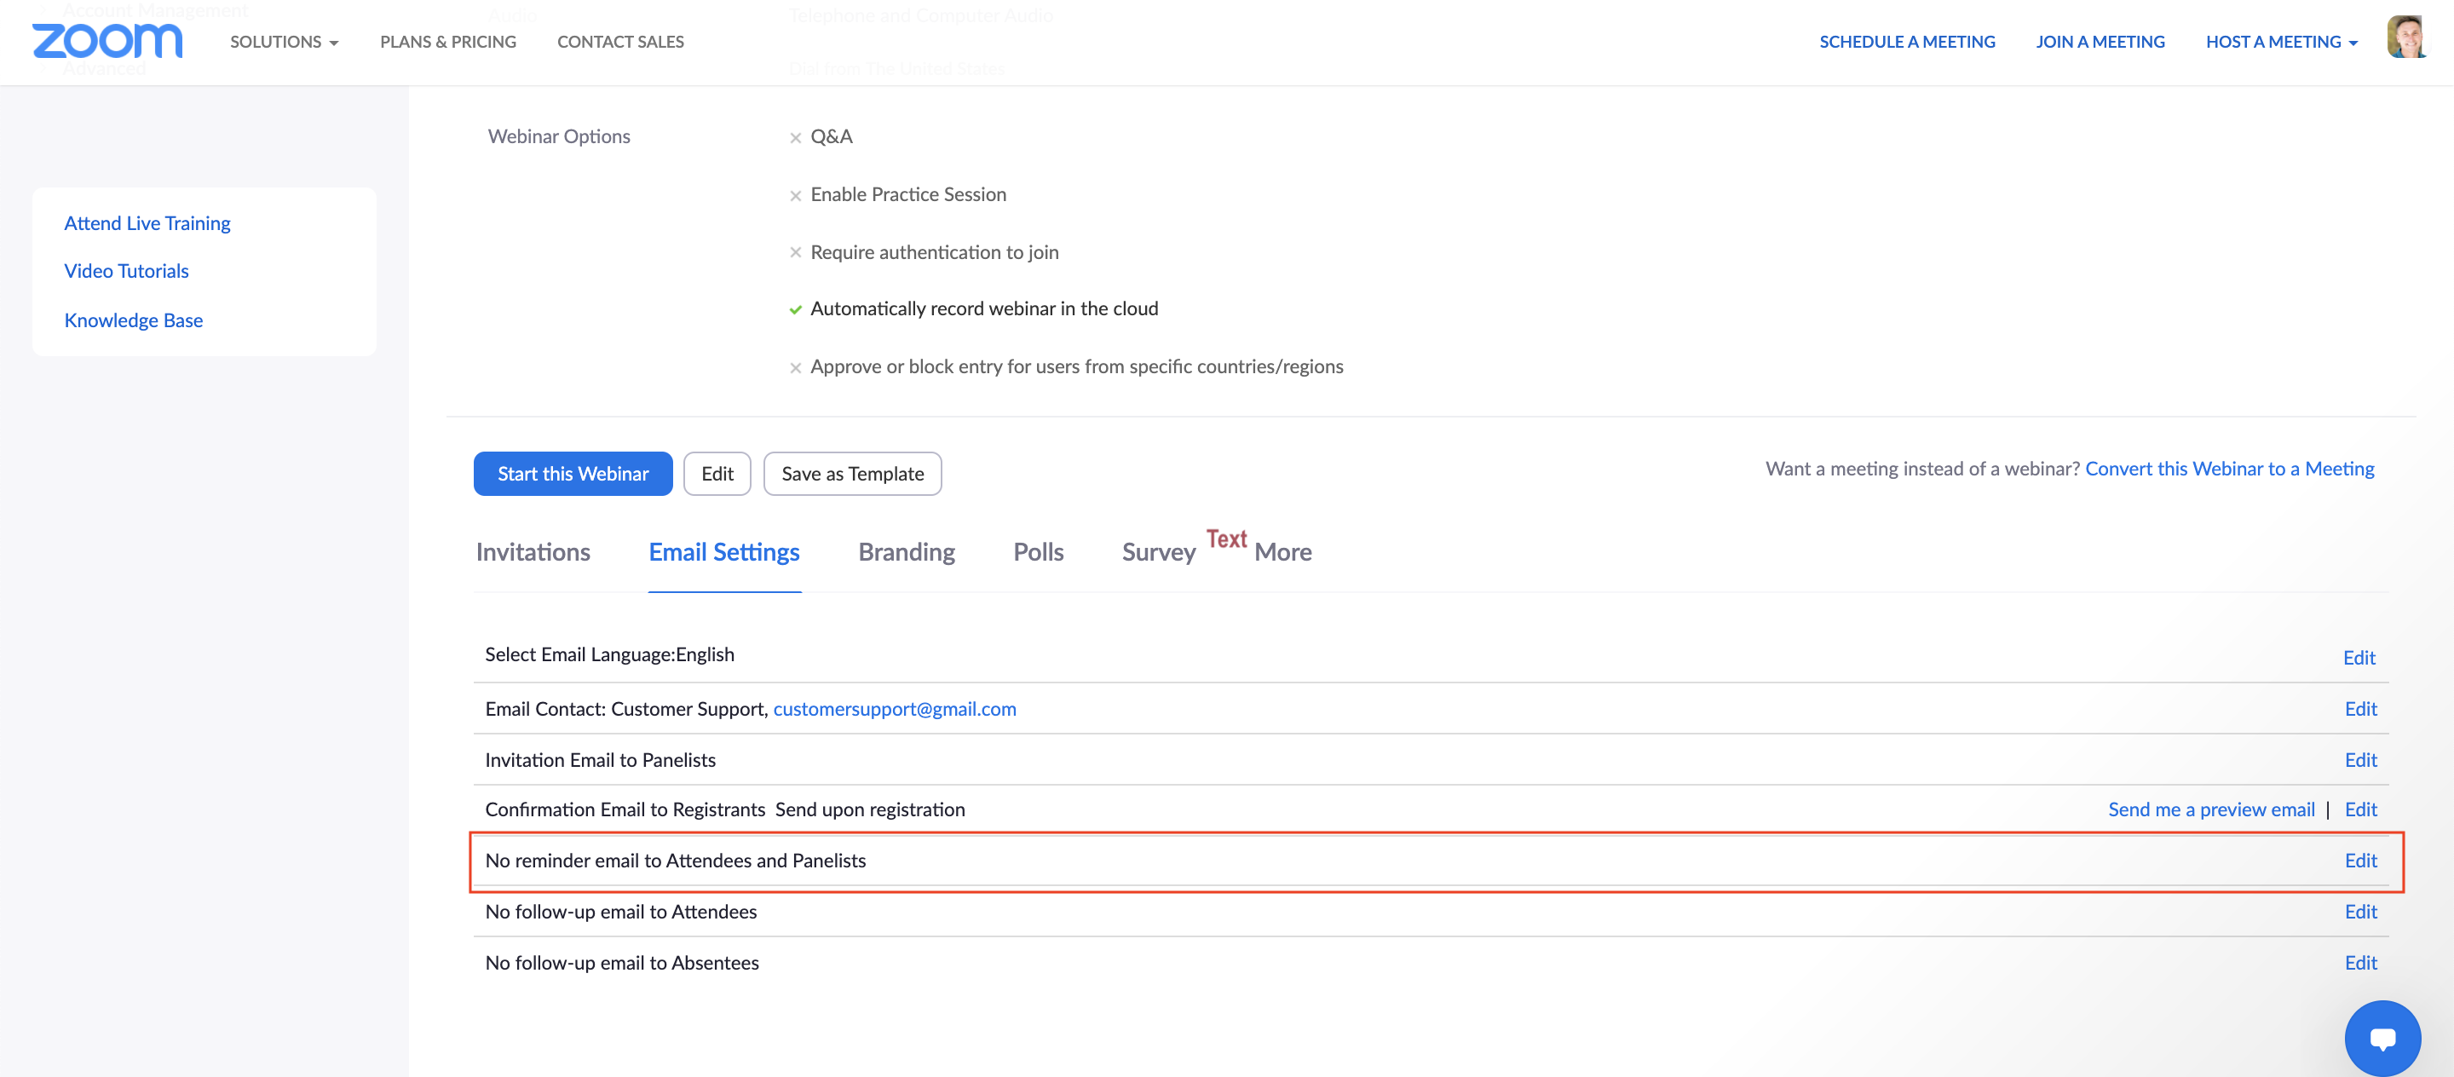This screenshot has height=1077, width=2454.
Task: Click the X icon beside Q&A
Action: click(x=796, y=138)
